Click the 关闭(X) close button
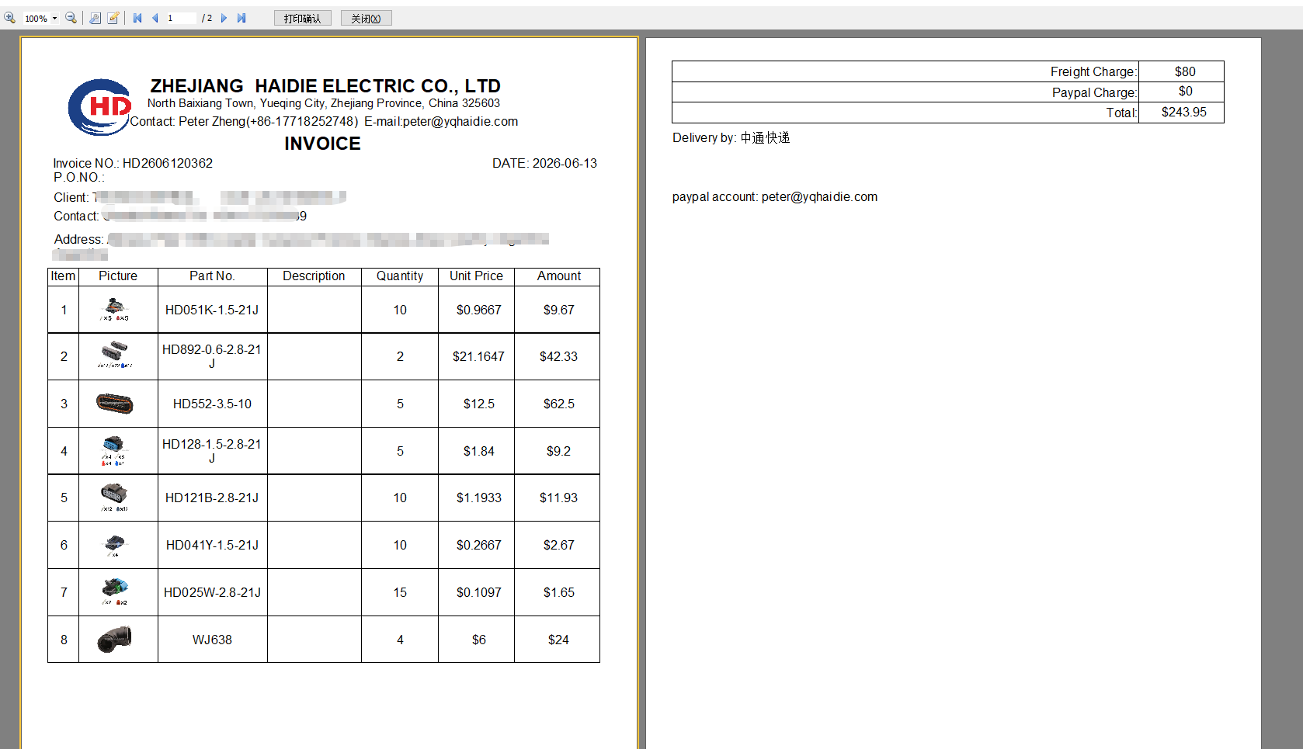 click(367, 18)
